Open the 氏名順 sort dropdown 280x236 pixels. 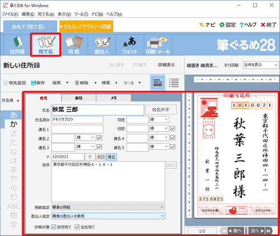11,101
